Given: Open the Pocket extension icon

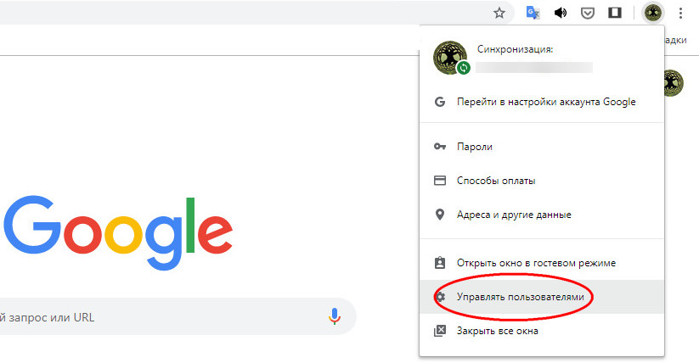Looking at the screenshot, I should pos(587,13).
